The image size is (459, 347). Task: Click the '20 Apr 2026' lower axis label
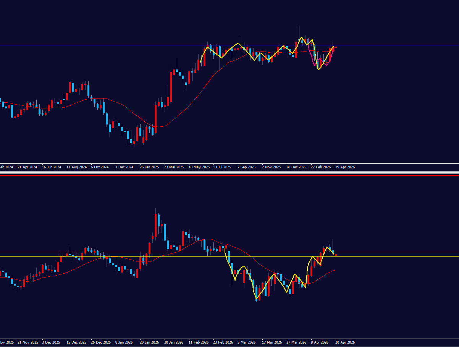coord(345,342)
